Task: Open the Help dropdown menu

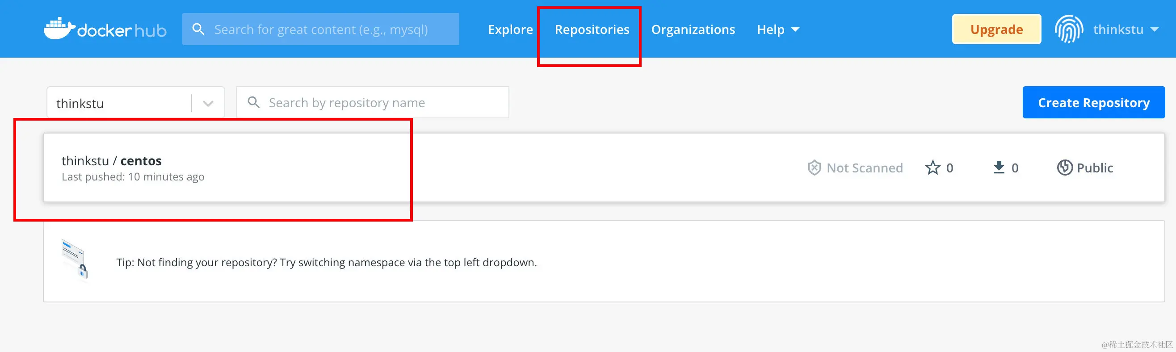Action: click(x=778, y=29)
